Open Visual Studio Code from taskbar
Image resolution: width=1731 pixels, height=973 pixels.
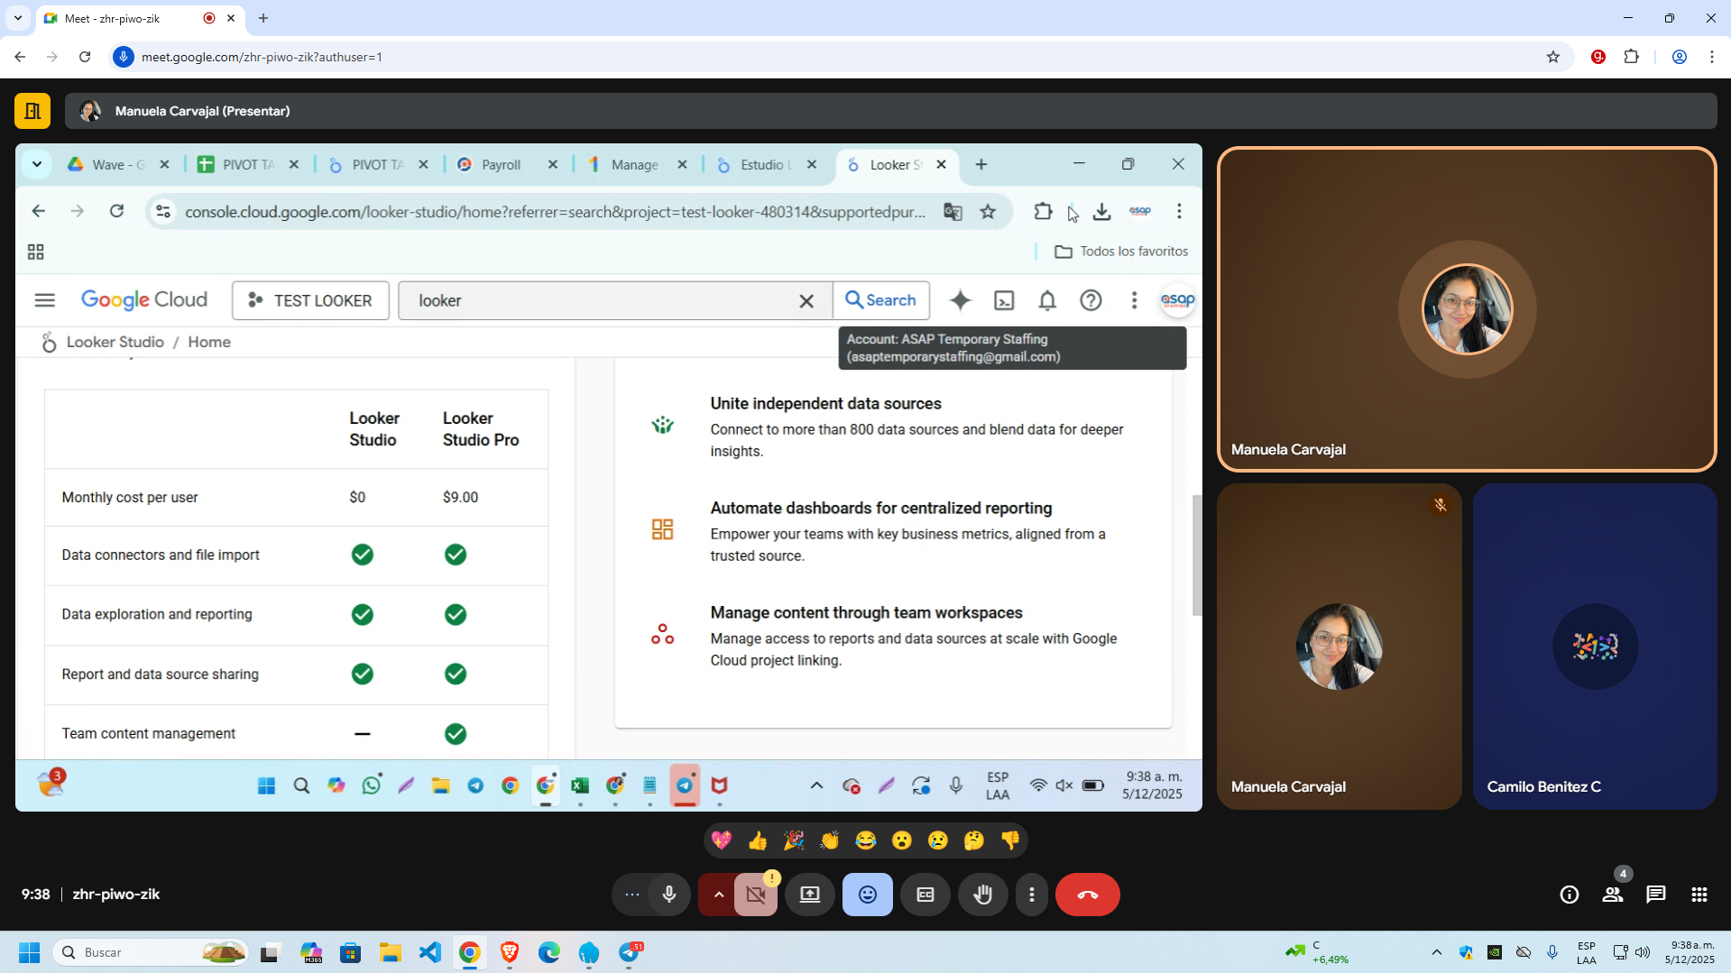tap(430, 952)
